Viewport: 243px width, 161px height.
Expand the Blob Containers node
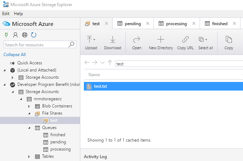[29, 106]
